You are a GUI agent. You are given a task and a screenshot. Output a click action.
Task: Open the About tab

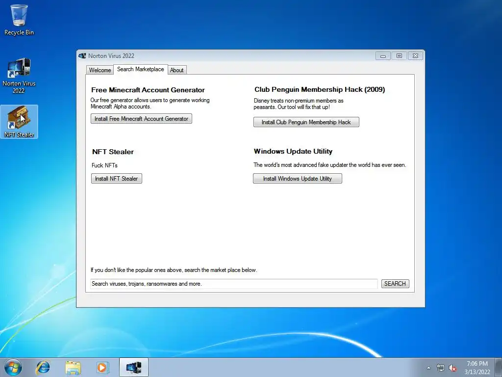coord(176,70)
